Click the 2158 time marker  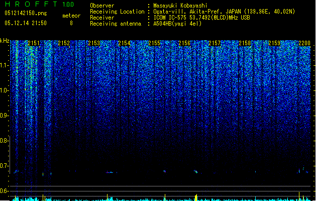click(x=245, y=43)
